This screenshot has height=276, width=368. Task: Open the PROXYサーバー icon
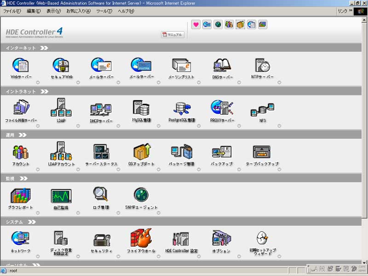(222, 108)
